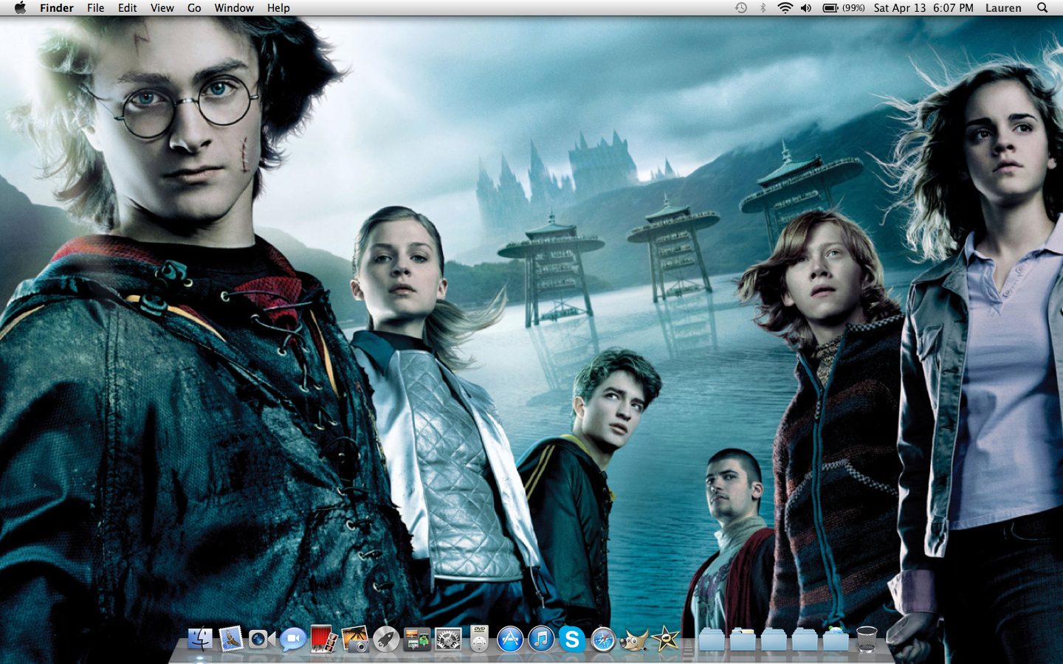Launch iTunes from the dock

541,639
